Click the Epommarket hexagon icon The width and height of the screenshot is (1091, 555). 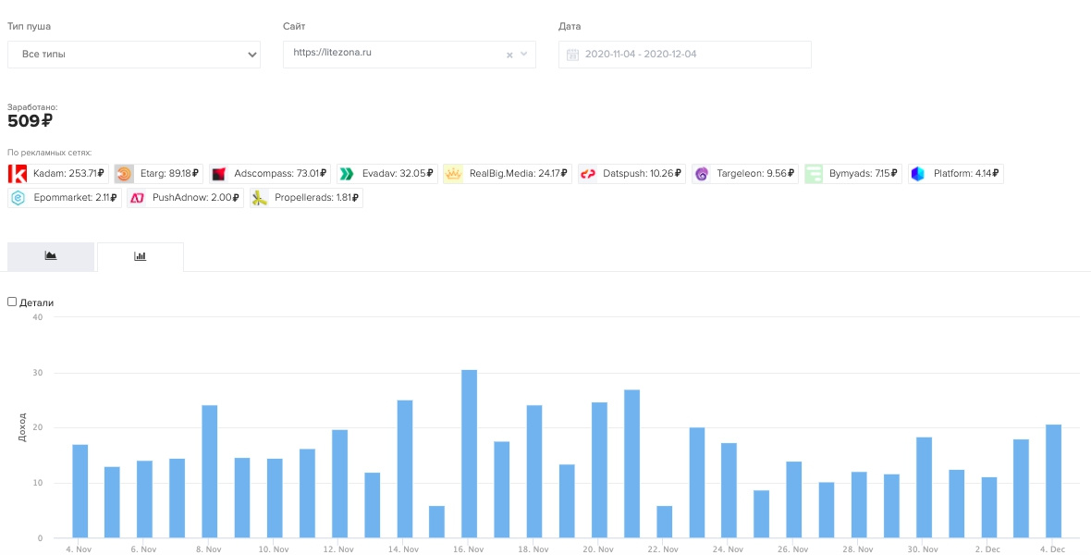[x=18, y=197]
